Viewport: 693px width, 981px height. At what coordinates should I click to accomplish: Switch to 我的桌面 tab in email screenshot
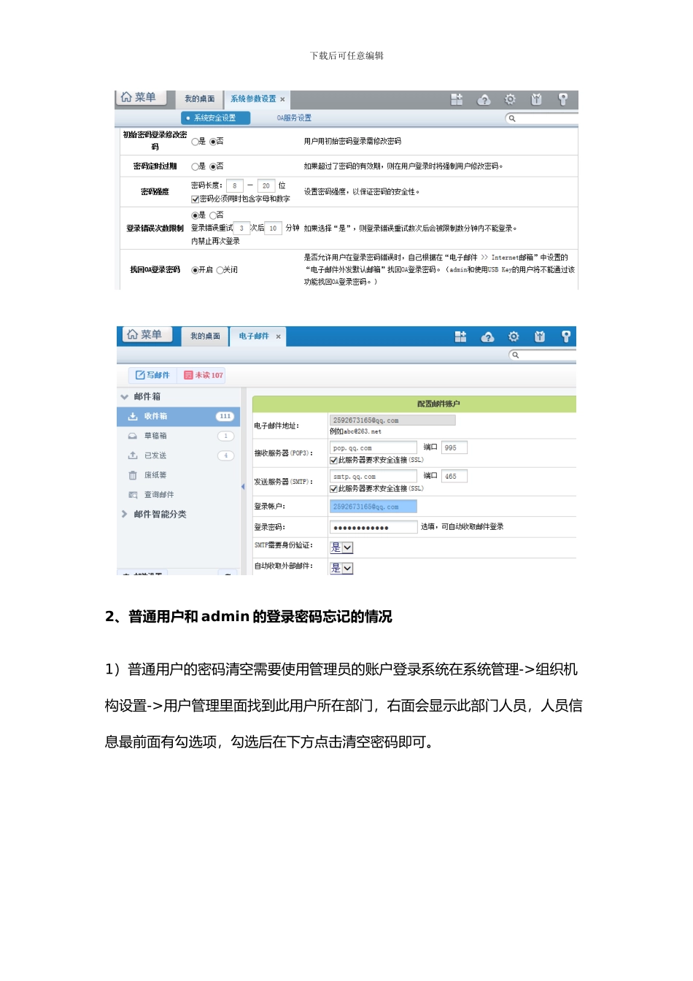click(205, 336)
